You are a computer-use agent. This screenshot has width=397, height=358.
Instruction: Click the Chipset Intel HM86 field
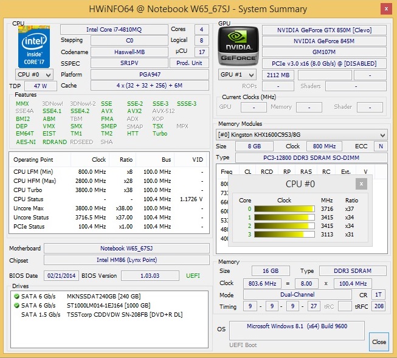126,260
